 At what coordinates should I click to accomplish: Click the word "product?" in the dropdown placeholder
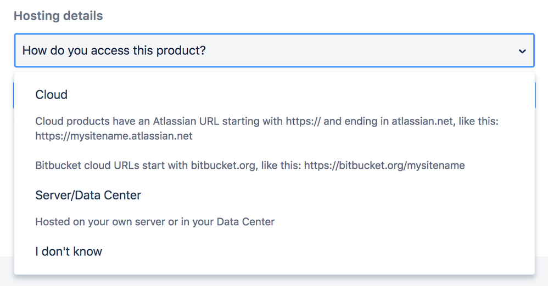180,51
